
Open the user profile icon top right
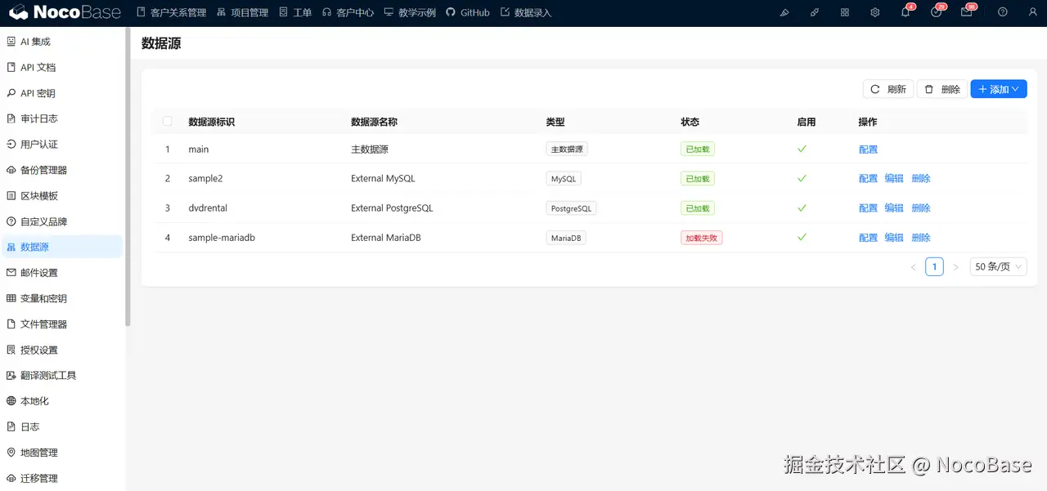pyautogui.click(x=1032, y=12)
